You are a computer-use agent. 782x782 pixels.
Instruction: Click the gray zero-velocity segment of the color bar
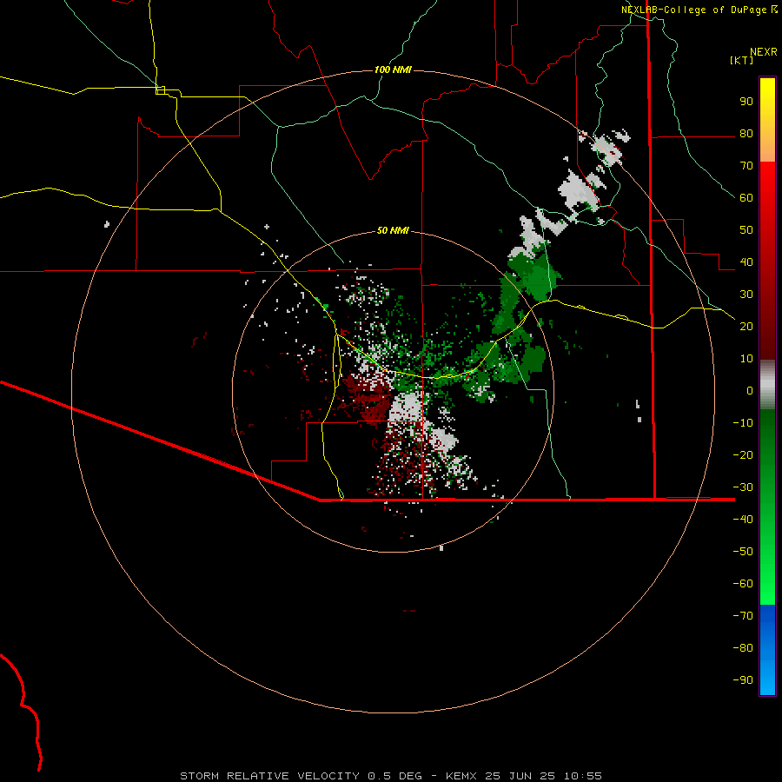pyautogui.click(x=767, y=385)
